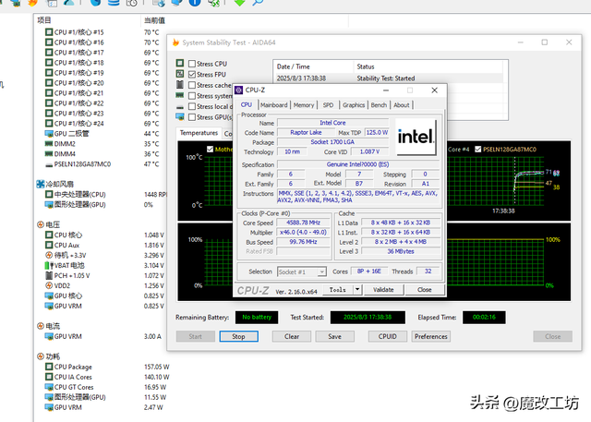
Task: Click the blue info toolbar icon
Action: click(x=195, y=3)
